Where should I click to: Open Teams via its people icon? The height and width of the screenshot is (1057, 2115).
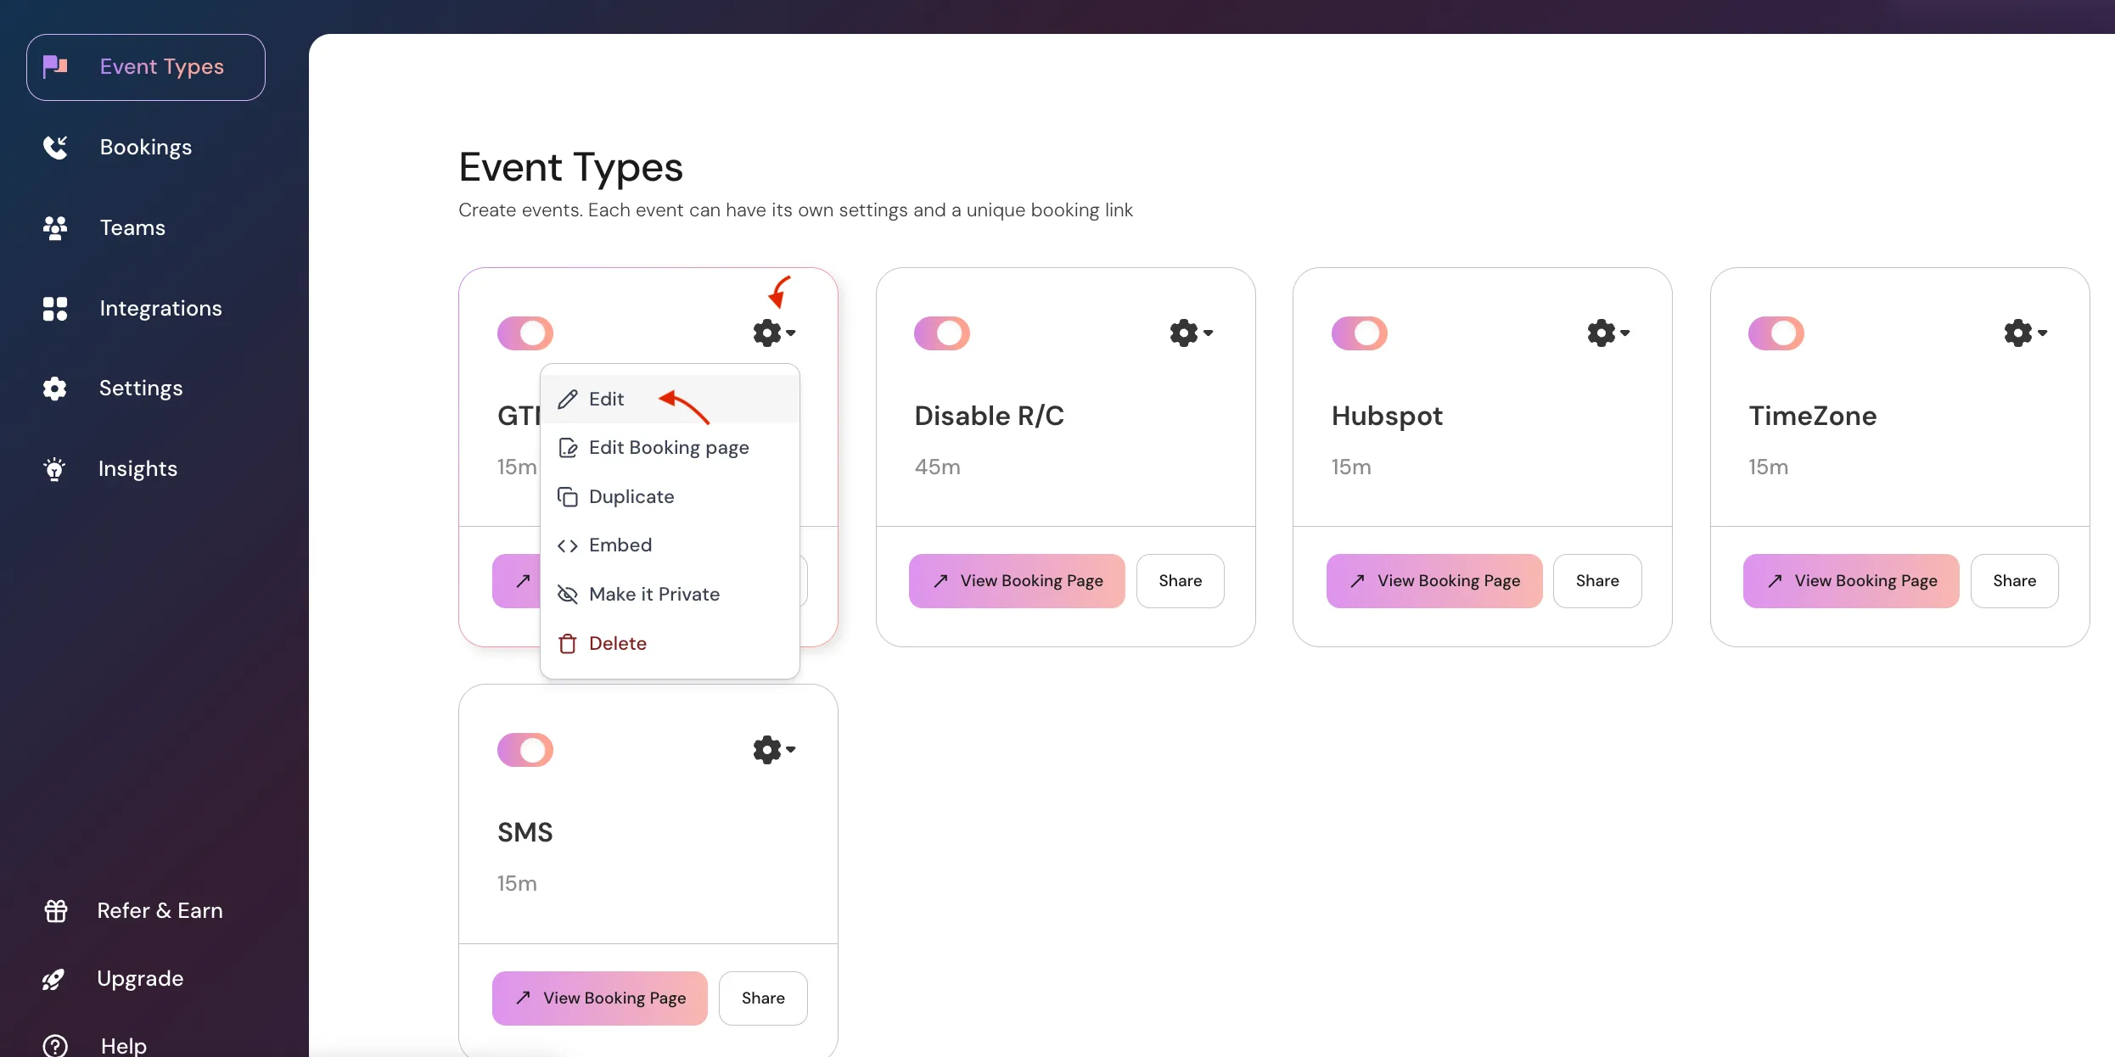click(55, 227)
